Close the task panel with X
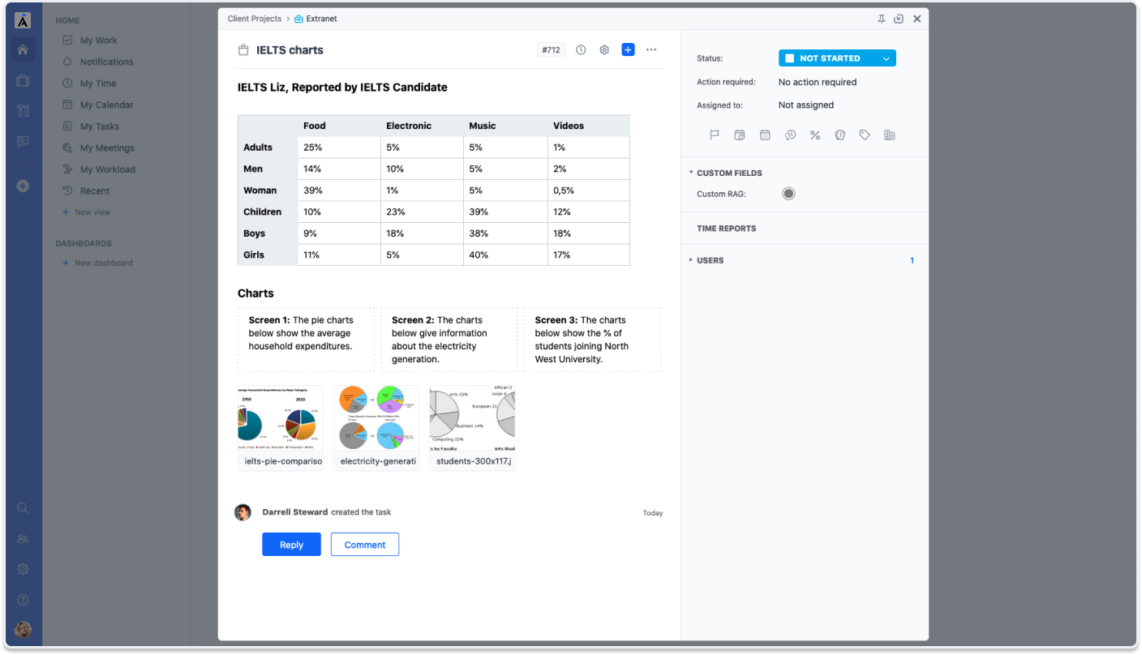The height and width of the screenshot is (655, 1142). [x=917, y=19]
